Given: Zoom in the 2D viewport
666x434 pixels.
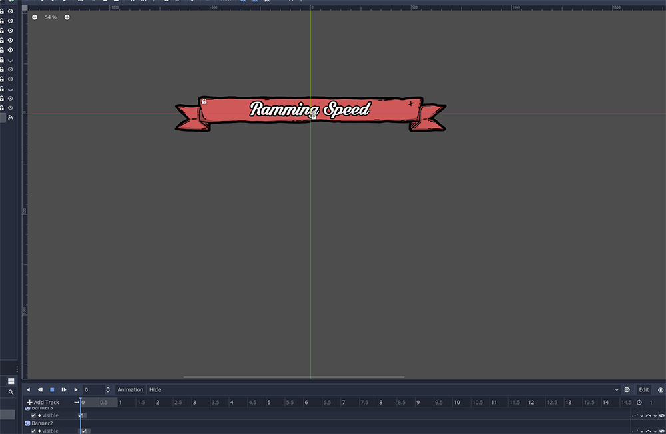Looking at the screenshot, I should [67, 17].
